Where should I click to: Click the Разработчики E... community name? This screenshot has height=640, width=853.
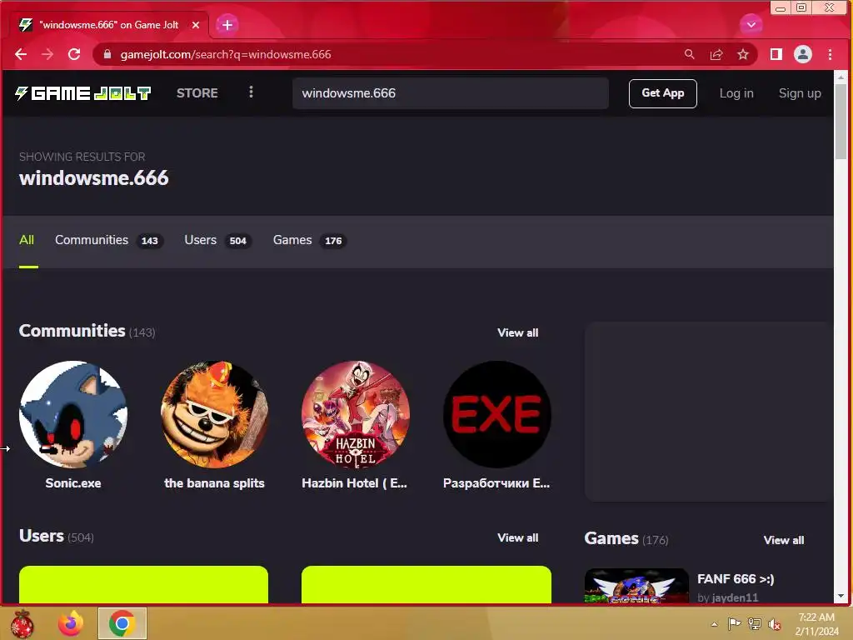point(496,483)
